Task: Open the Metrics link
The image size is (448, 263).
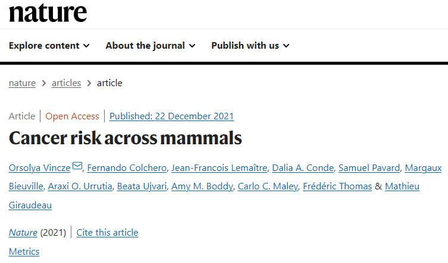Action: (24, 252)
